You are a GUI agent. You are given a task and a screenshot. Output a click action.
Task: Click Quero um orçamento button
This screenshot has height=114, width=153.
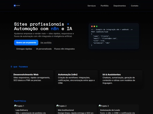[x=26, y=43]
